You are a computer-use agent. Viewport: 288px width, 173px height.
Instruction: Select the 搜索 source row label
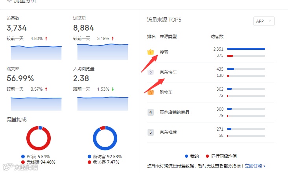click(x=164, y=52)
